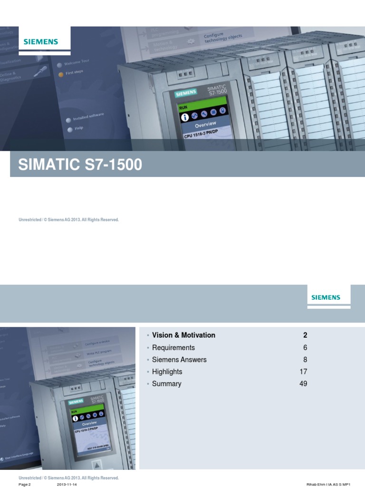Click the Siemens logo on the agenda slide
The width and height of the screenshot is (365, 487).
326,297
